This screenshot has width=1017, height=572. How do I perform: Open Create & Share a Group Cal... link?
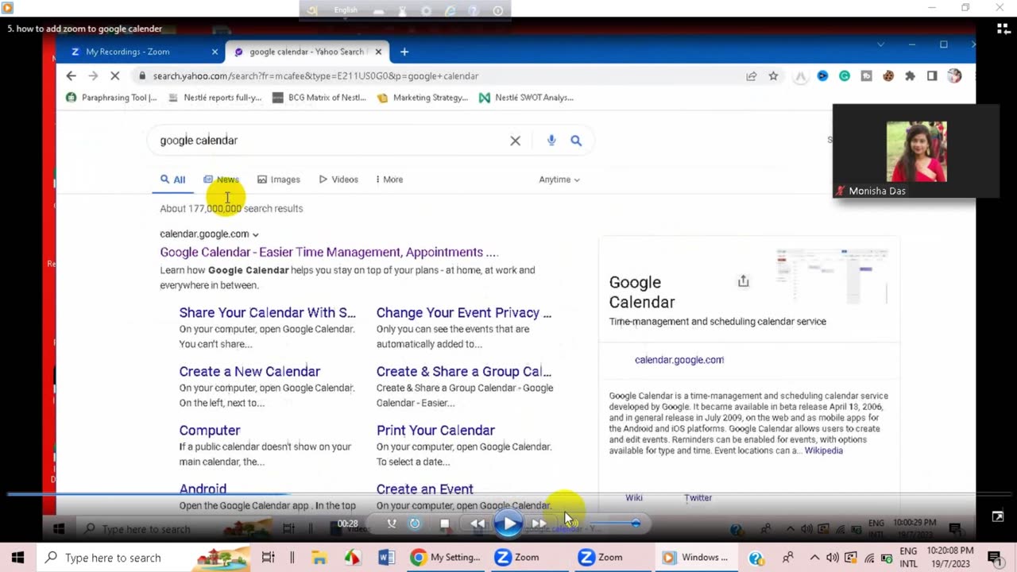tap(464, 371)
